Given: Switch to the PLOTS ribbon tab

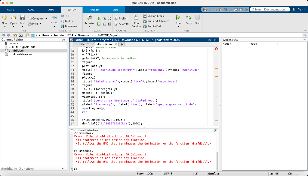Looking at the screenshot, I should (x=31, y=10).
